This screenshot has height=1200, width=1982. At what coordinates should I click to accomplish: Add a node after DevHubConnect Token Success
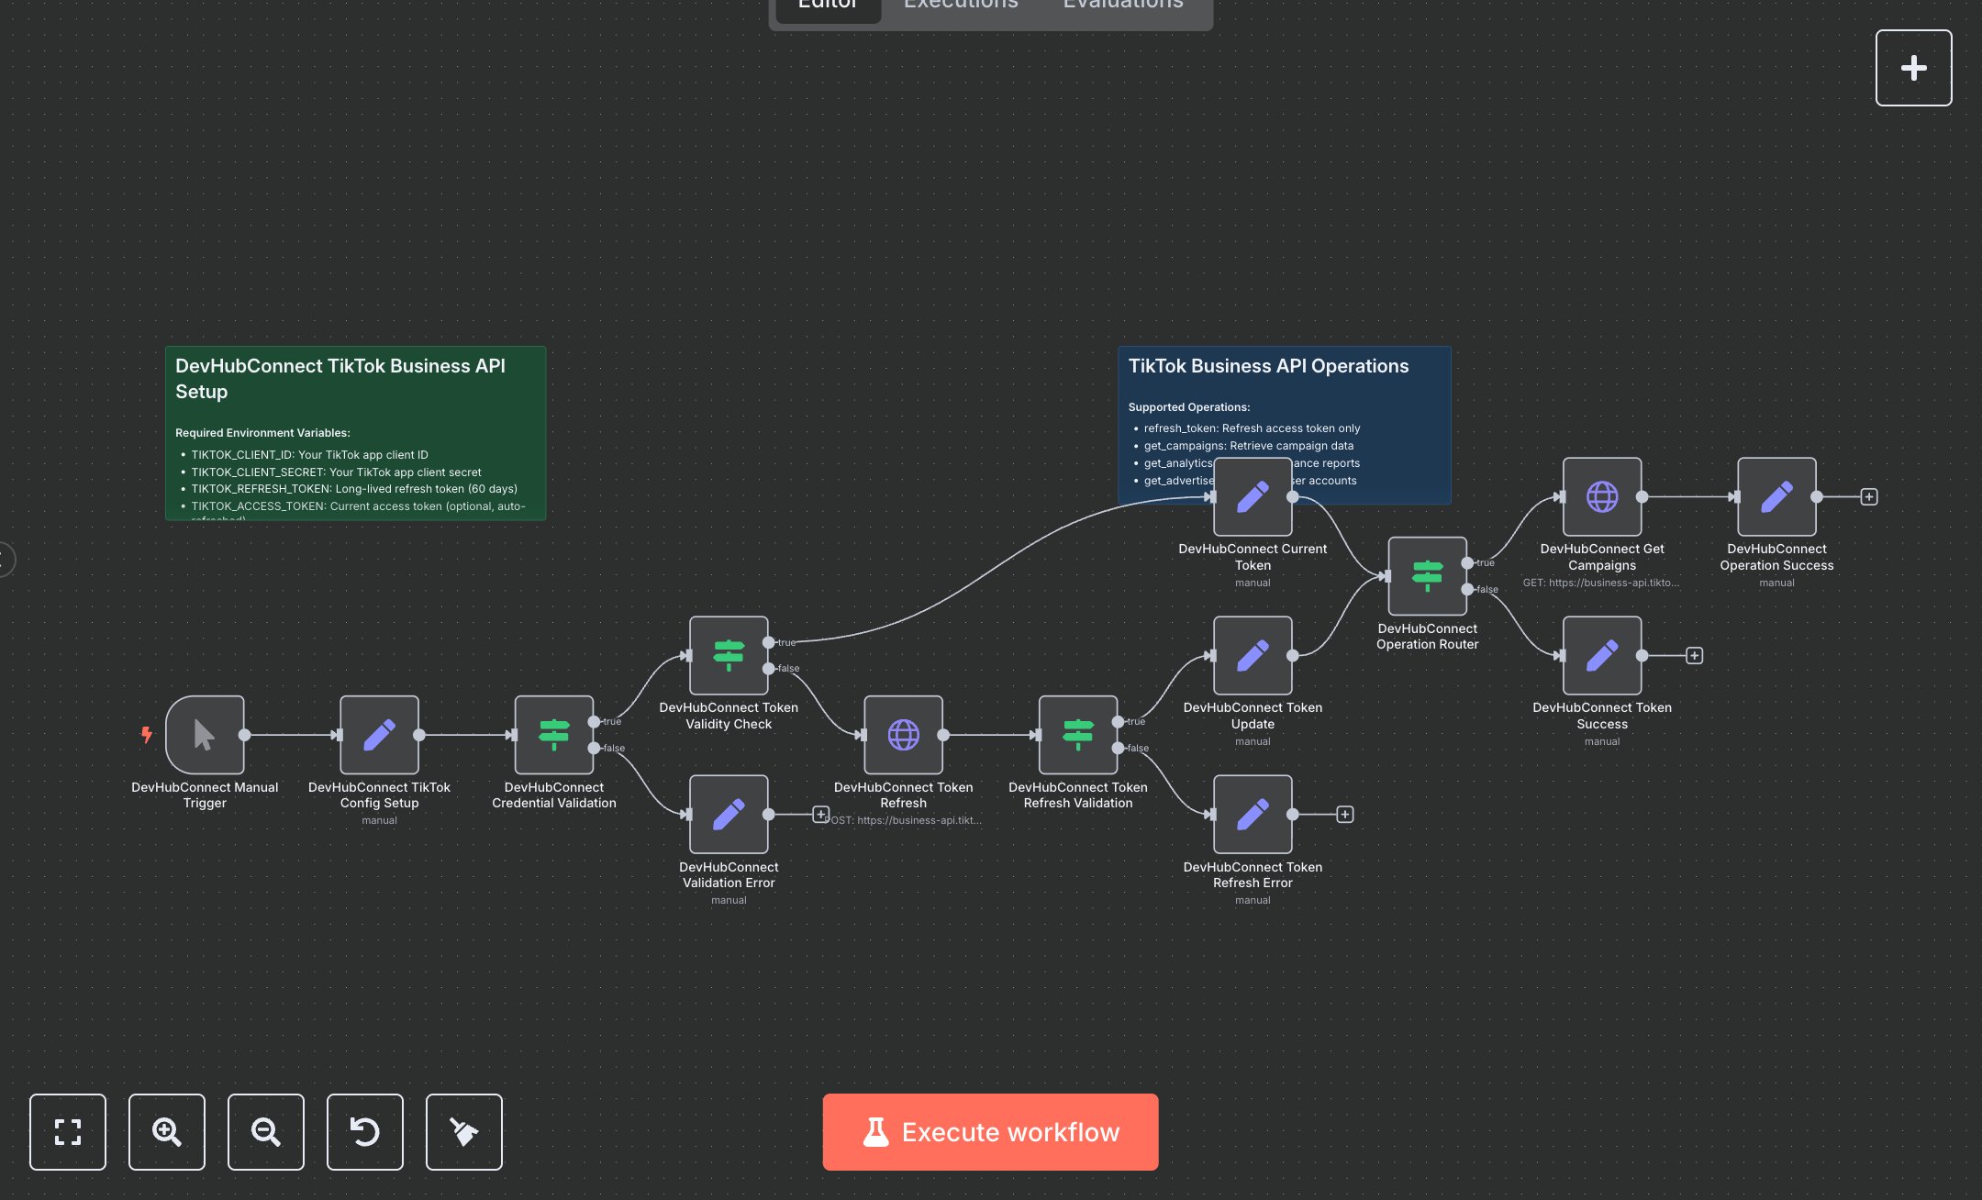pos(1694,655)
